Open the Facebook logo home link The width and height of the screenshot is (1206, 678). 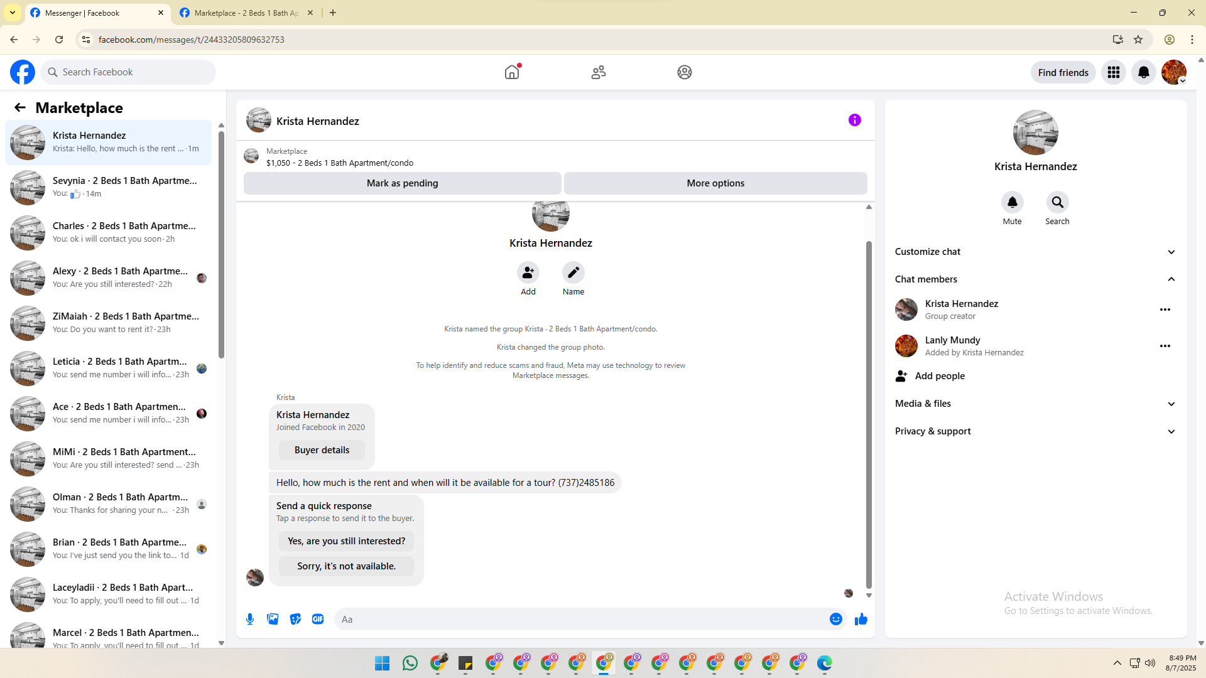coord(23,72)
